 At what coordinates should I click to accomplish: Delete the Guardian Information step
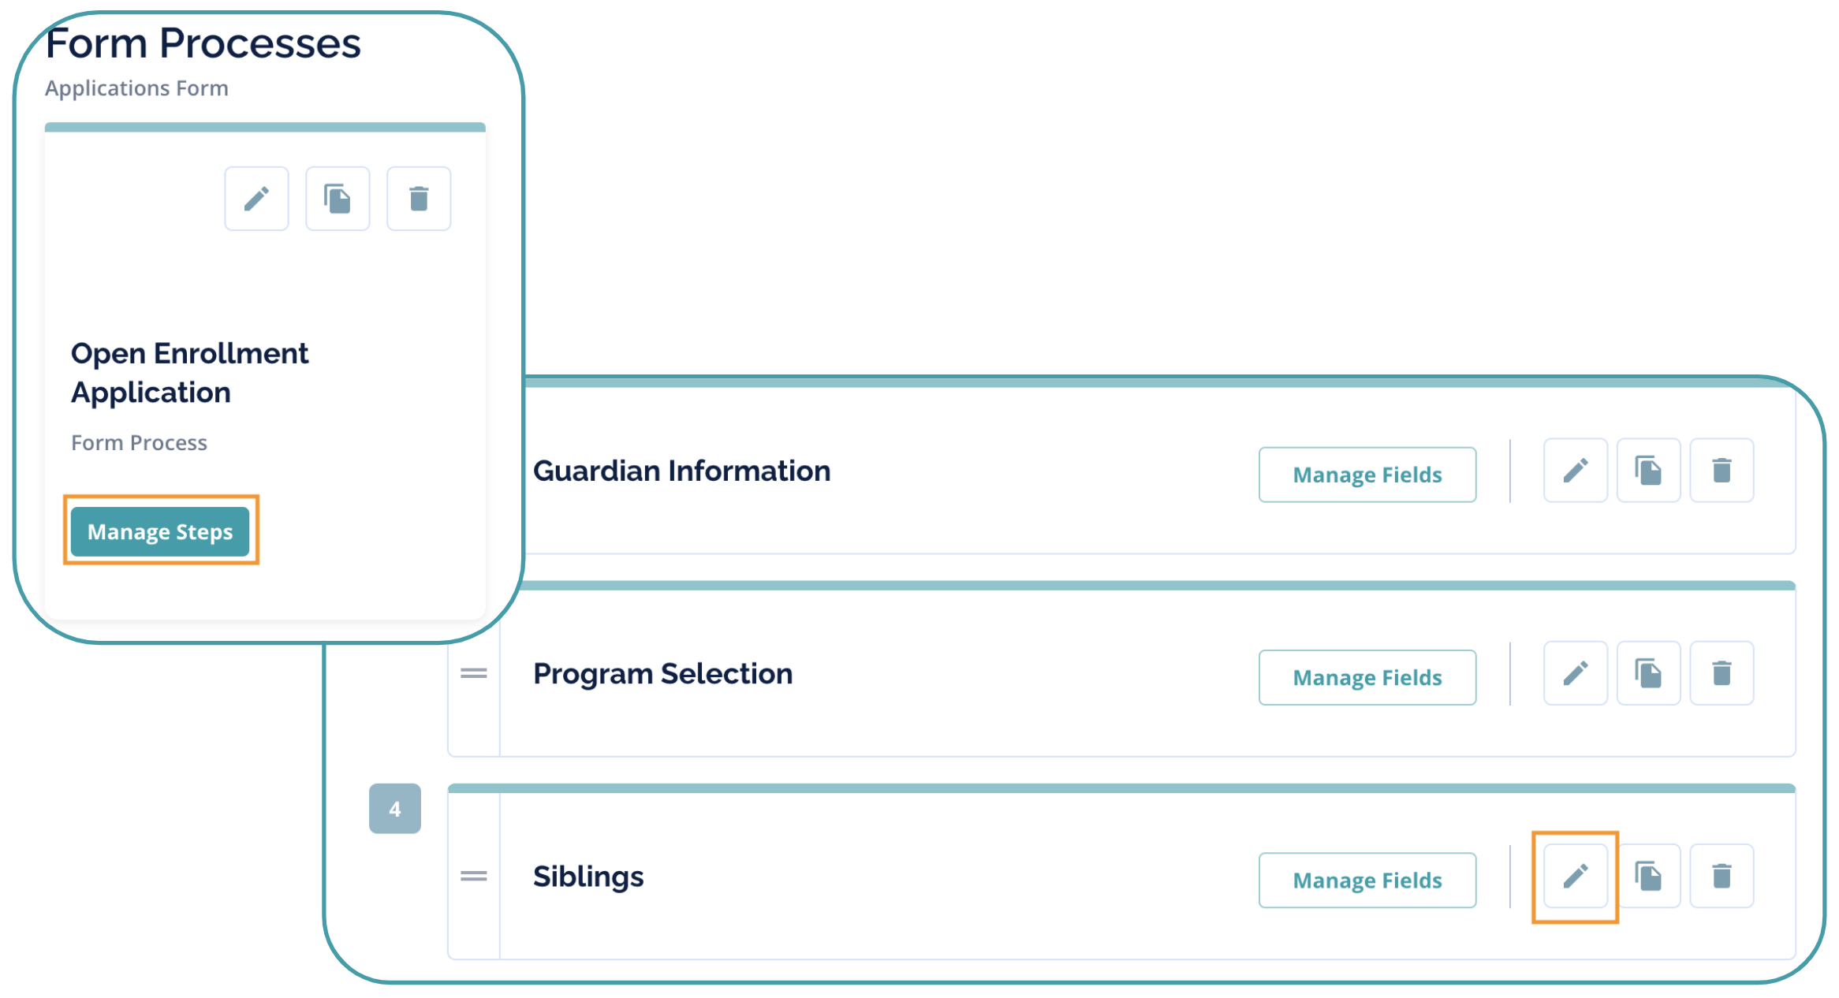(1721, 471)
